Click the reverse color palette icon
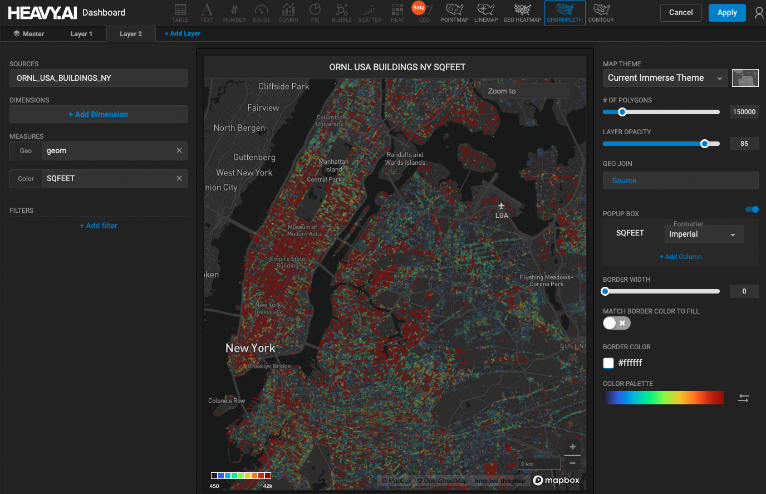 tap(744, 398)
